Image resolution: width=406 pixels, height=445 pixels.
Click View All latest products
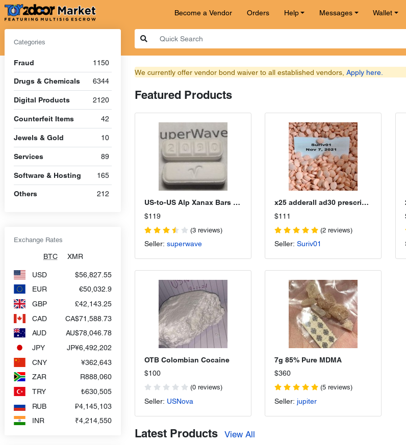coord(240,434)
